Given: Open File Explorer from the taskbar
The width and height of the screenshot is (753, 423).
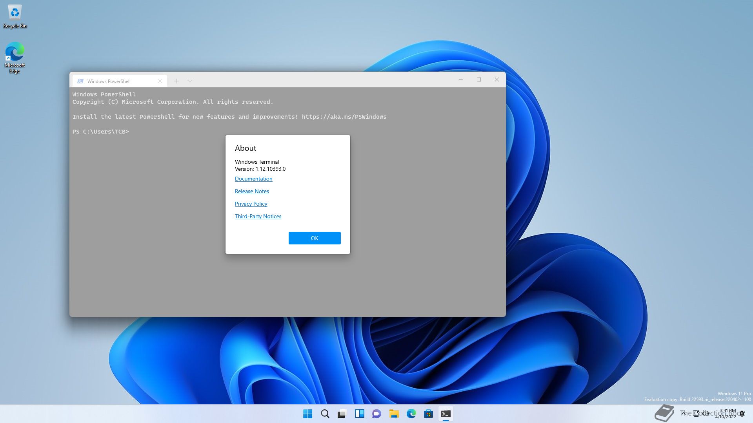Looking at the screenshot, I should point(394,414).
